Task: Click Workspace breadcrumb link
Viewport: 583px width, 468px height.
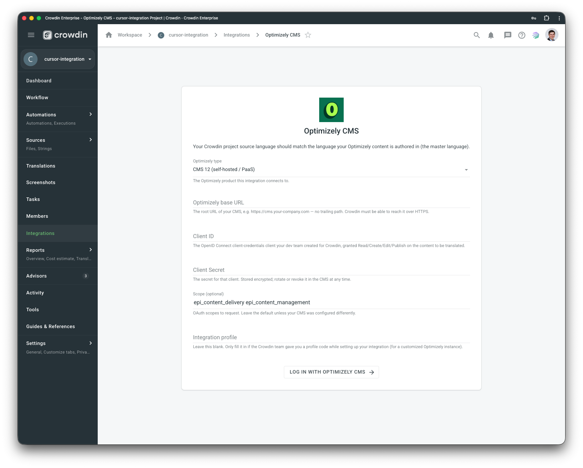Action: point(130,35)
